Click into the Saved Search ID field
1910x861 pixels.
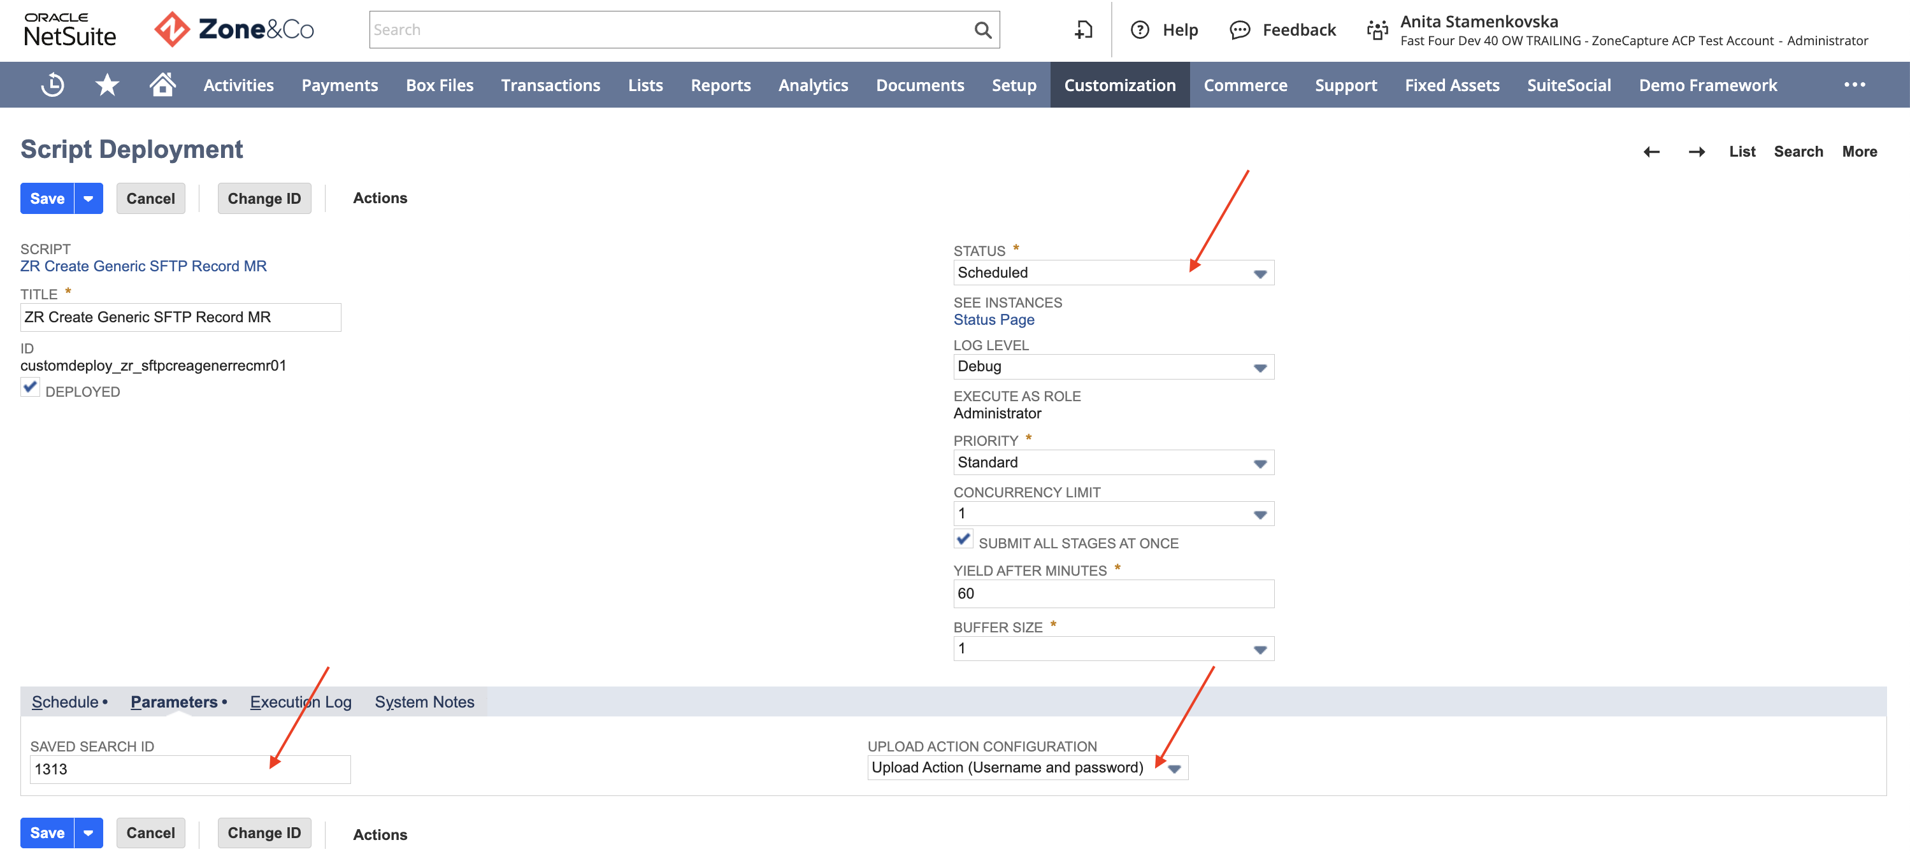tap(190, 769)
